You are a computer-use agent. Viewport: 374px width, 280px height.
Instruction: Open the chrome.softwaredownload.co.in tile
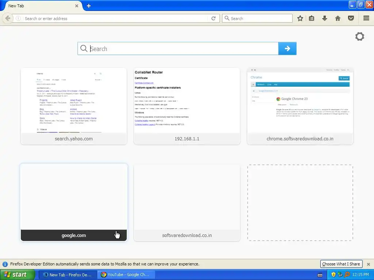coord(300,106)
